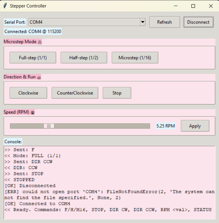Select Half-step (1/2) mode
219x223 pixels.
[84, 58]
